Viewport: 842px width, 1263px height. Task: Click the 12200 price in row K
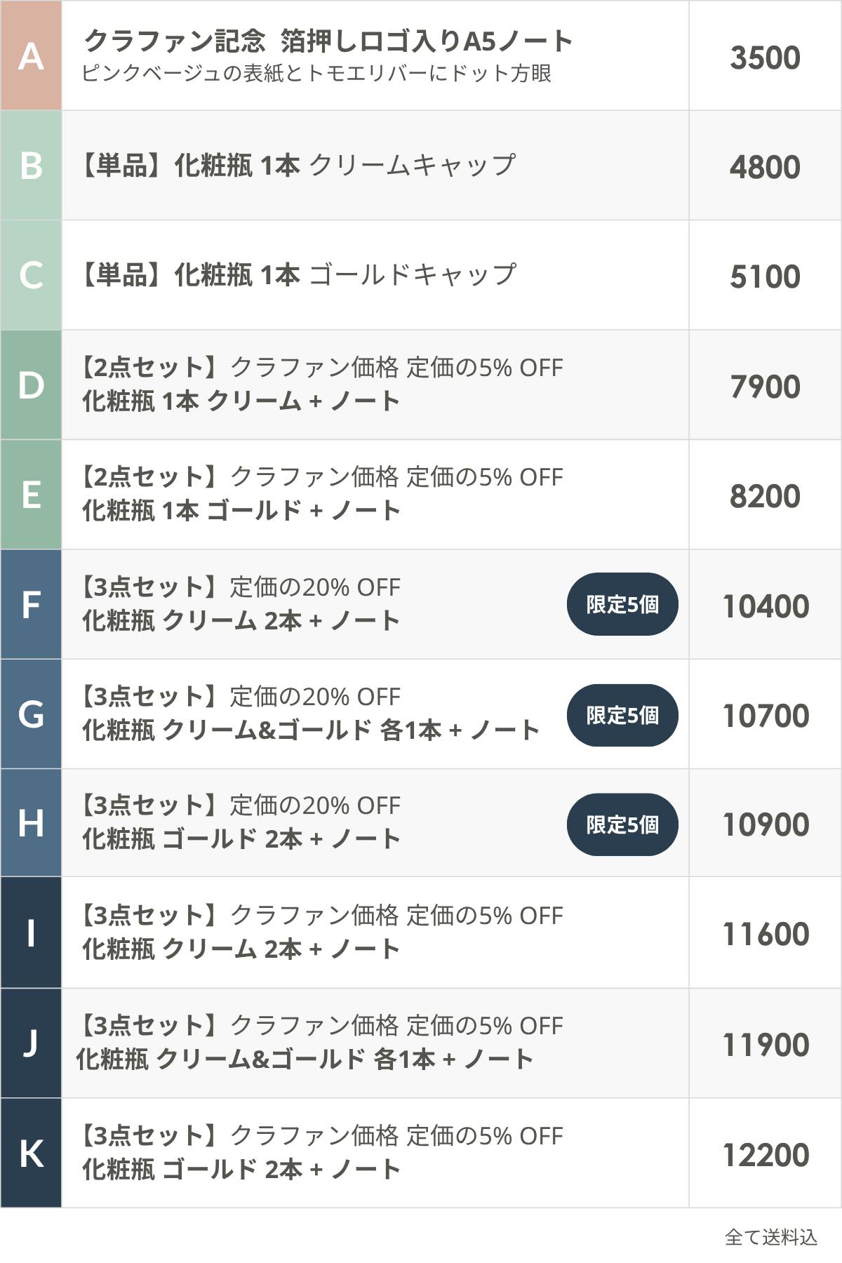(766, 1155)
